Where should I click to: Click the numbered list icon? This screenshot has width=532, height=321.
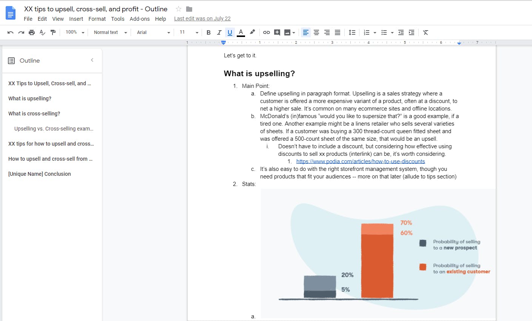click(367, 32)
